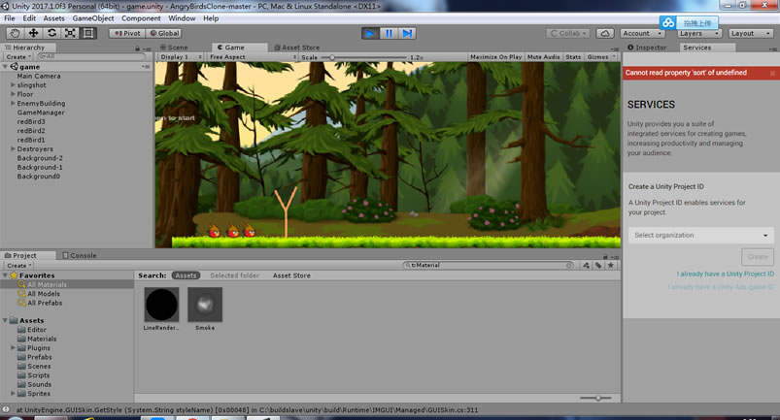
Task: Open the Display 1 dropdown
Action: 181,57
